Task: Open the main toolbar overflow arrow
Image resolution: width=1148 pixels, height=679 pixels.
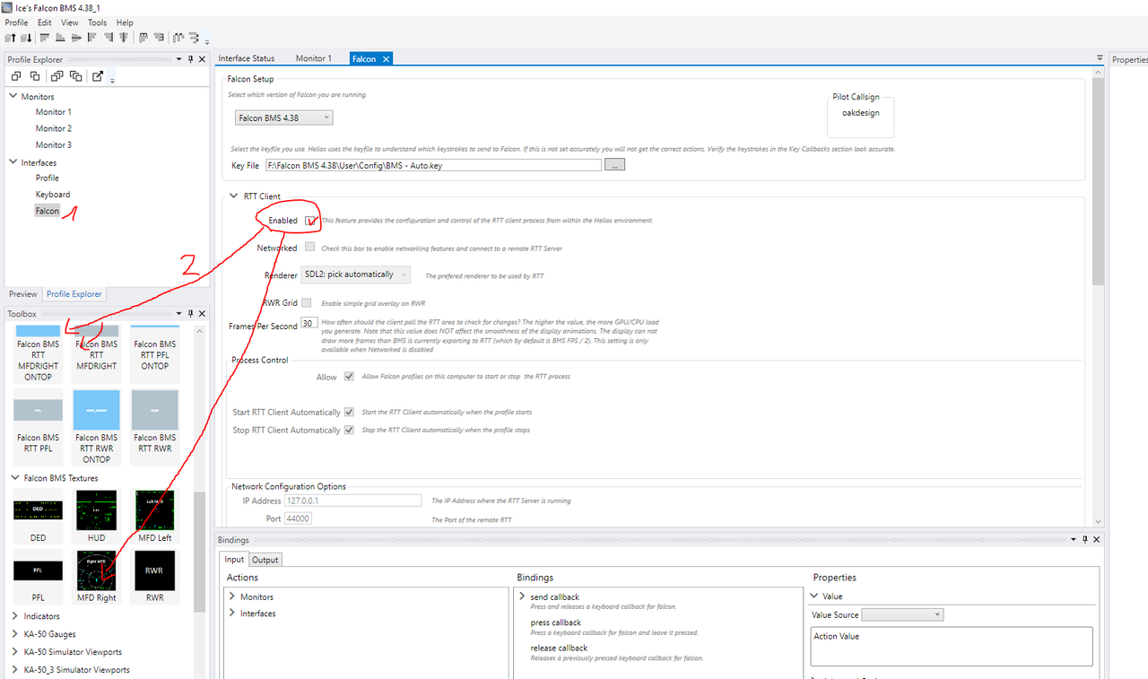Action: tap(207, 41)
